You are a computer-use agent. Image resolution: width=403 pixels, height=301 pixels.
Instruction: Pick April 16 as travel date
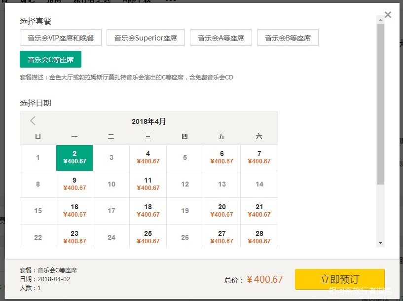coord(74,210)
